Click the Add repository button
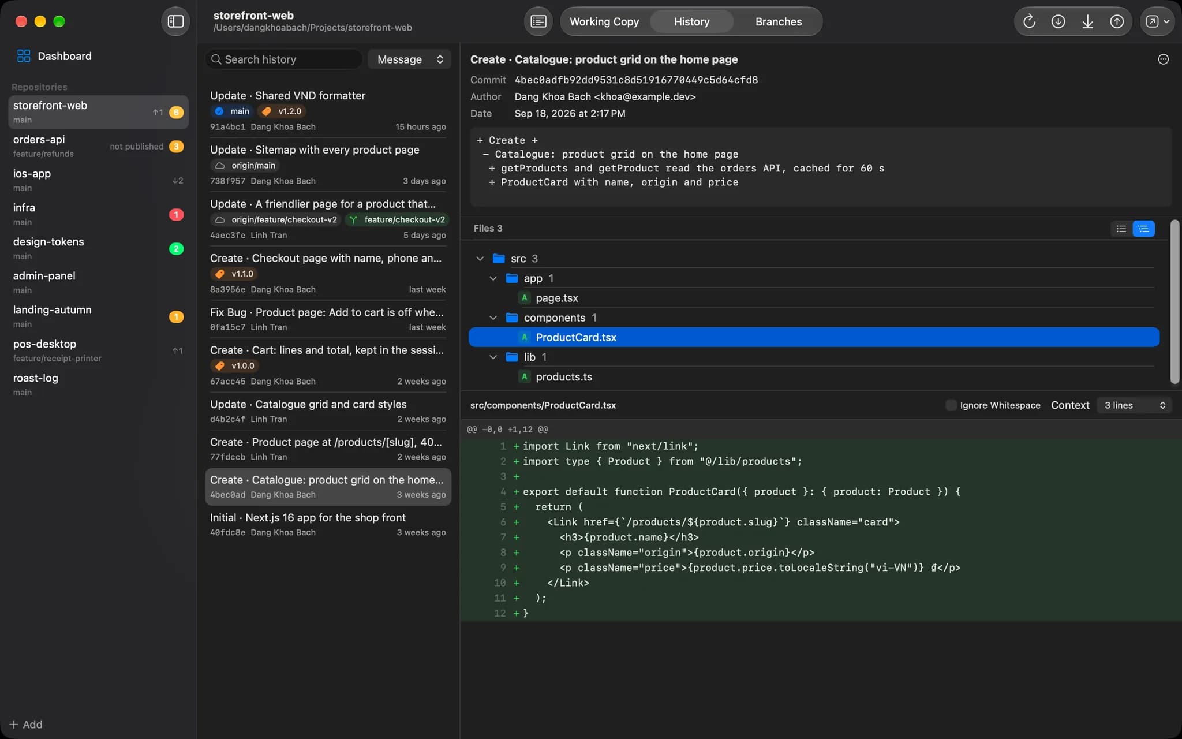Viewport: 1182px width, 739px height. click(x=26, y=725)
